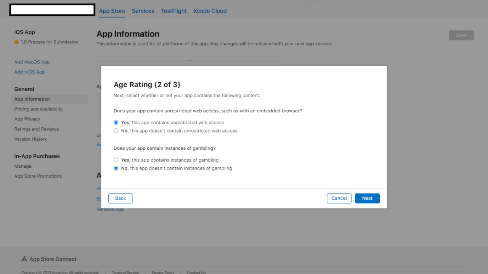Click the In-App Purchases sidebar heading
The width and height of the screenshot is (488, 274).
tap(37, 156)
